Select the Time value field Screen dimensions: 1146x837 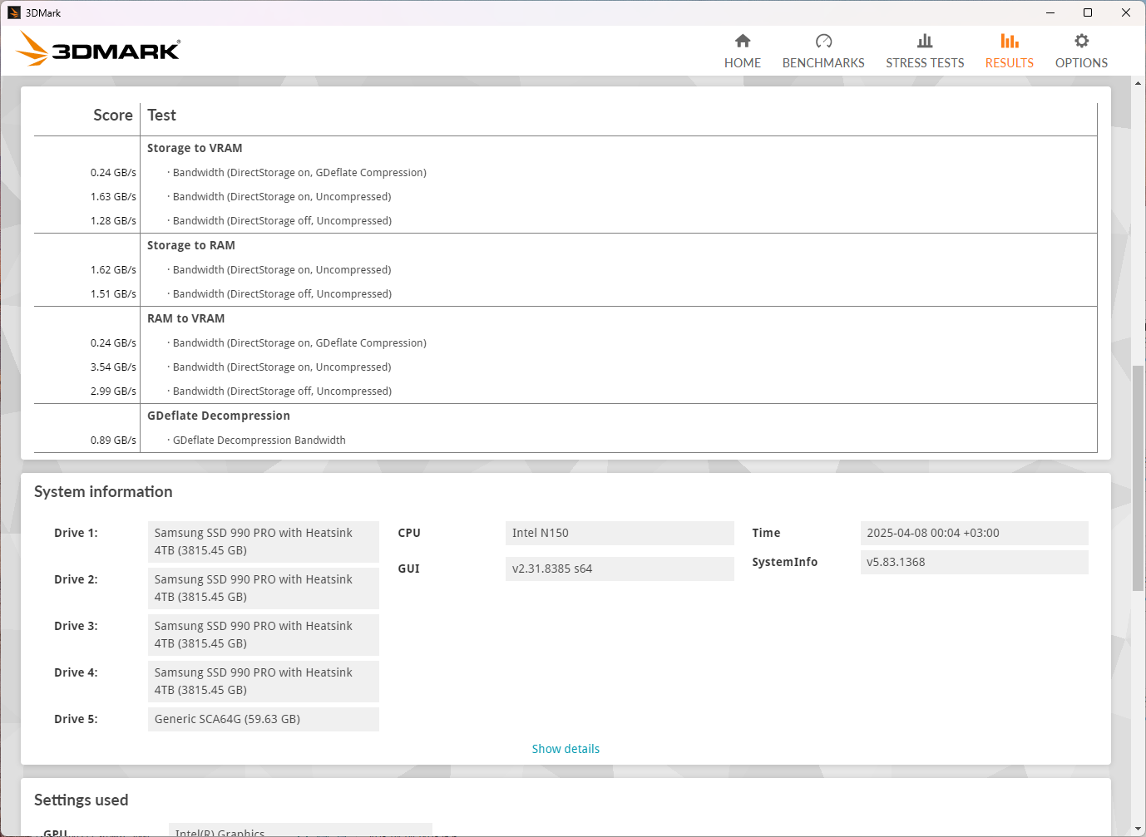click(x=973, y=533)
